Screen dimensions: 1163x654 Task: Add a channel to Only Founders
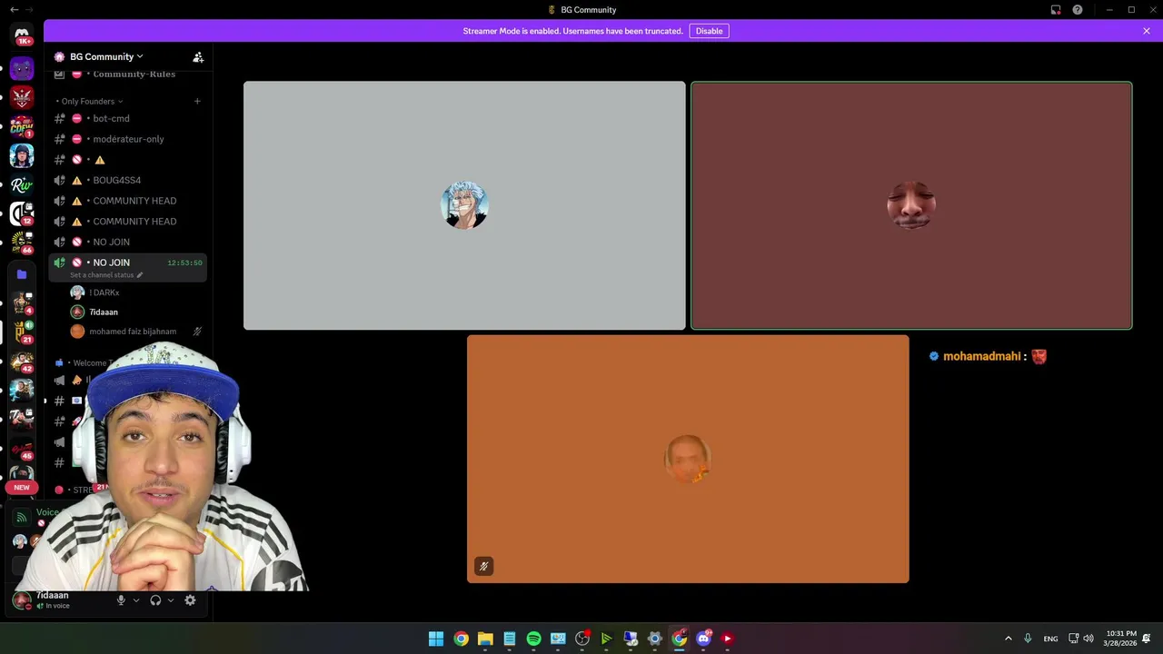[x=197, y=101]
